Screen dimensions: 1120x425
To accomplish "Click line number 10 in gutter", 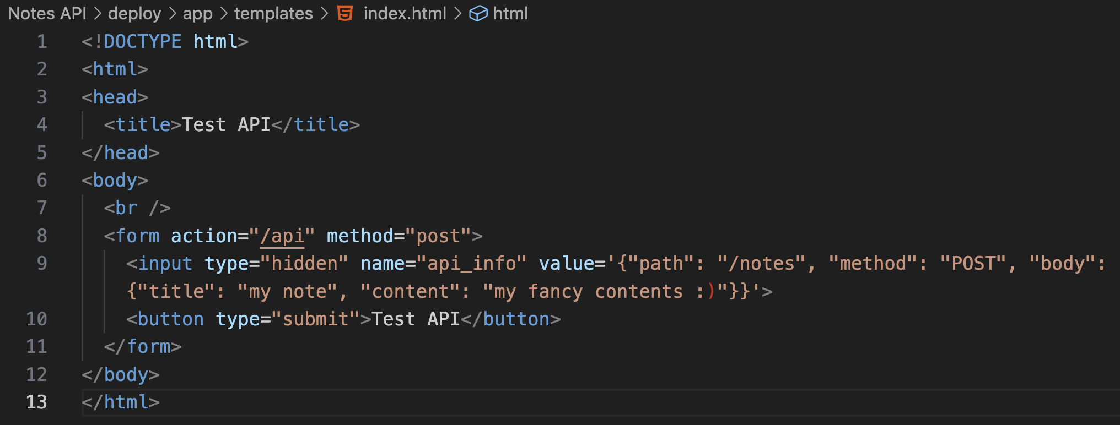I will click(x=36, y=319).
